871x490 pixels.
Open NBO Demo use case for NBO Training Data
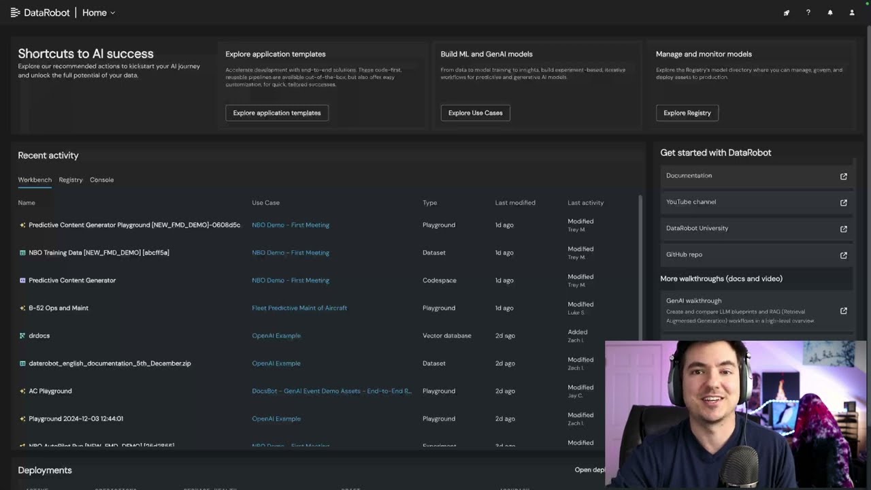(291, 252)
